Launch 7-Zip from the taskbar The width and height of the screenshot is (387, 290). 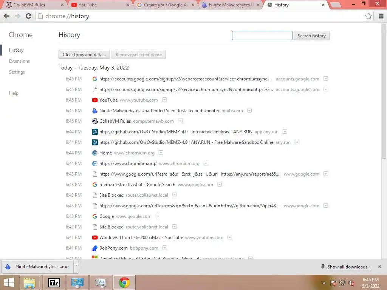pyautogui.click(x=54, y=282)
